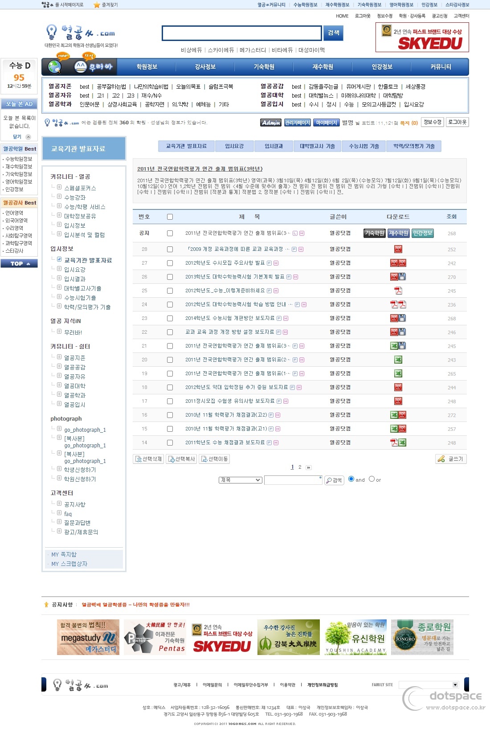
Task: Open the SKYEDU banner at top right
Action: [422, 37]
